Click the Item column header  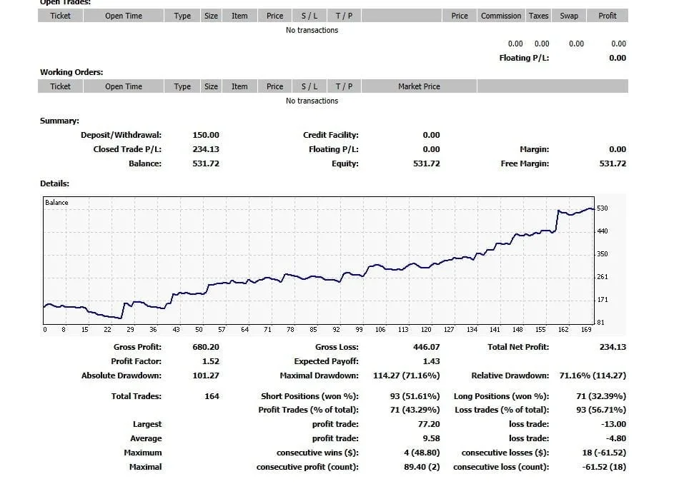pos(239,15)
